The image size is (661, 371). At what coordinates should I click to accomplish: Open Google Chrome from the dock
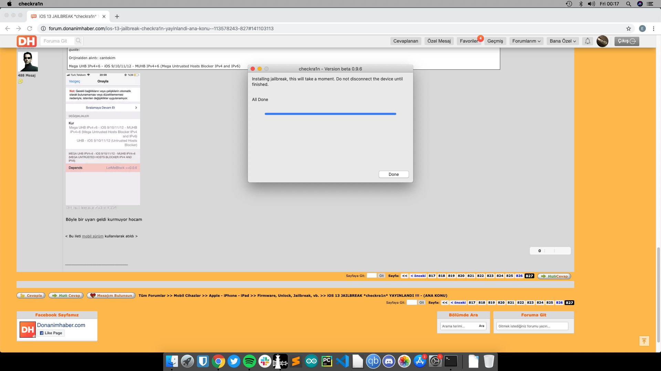tap(218, 361)
